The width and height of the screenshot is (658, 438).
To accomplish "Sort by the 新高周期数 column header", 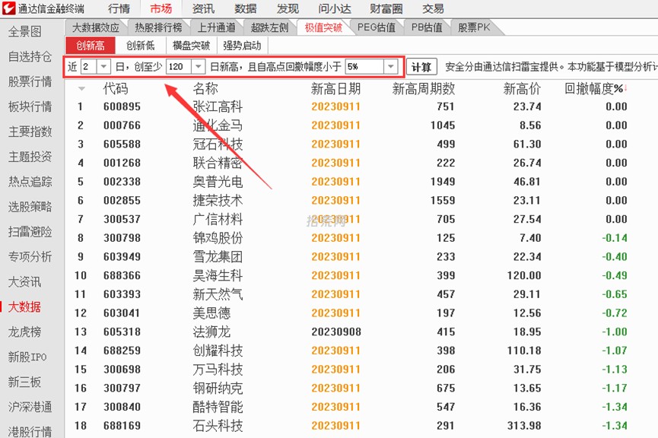I will pos(424,88).
